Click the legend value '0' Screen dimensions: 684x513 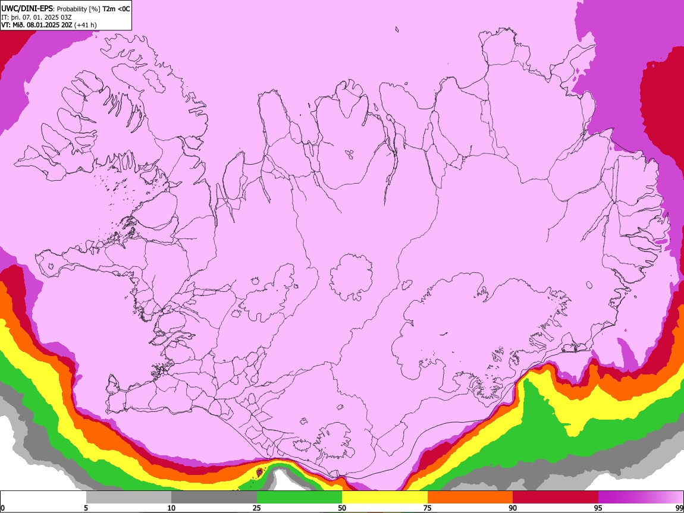pyautogui.click(x=3, y=508)
